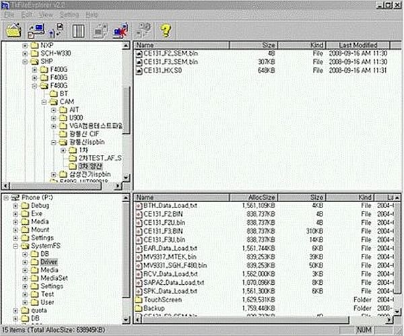Image resolution: width=404 pixels, height=336 pixels.
Task: Click the file icon of CE131_F2_SEM.bin
Action: click(139, 54)
